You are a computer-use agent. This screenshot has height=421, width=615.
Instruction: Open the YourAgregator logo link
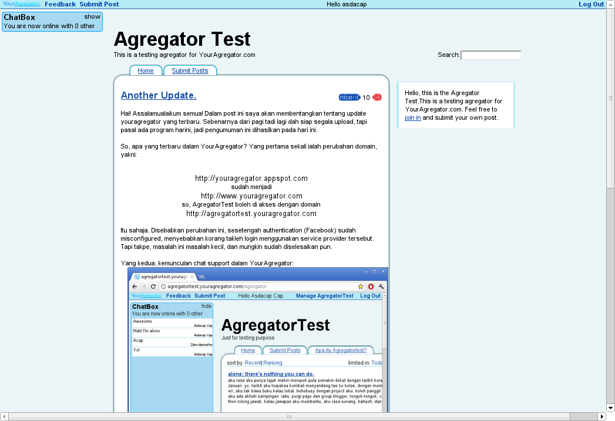click(22, 4)
